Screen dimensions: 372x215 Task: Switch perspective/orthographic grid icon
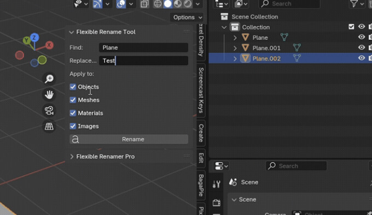coord(49,127)
